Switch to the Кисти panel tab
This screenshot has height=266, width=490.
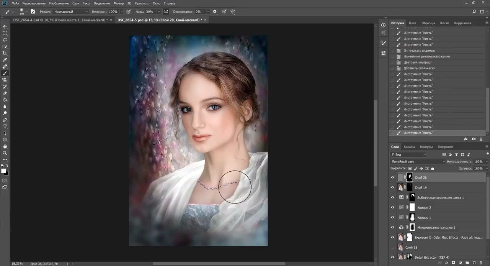point(444,23)
